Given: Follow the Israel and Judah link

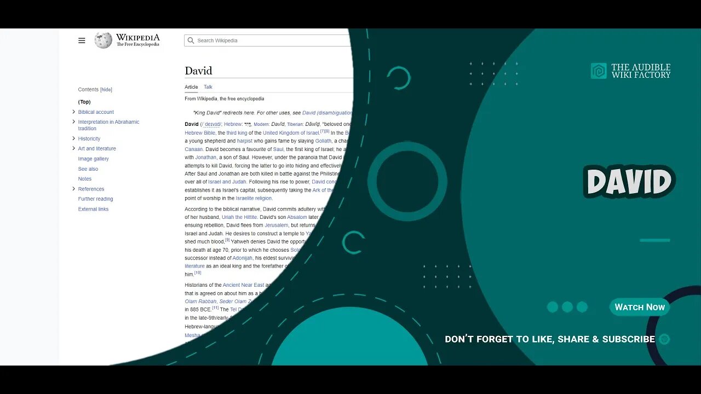Looking at the screenshot, I should 227,182.
